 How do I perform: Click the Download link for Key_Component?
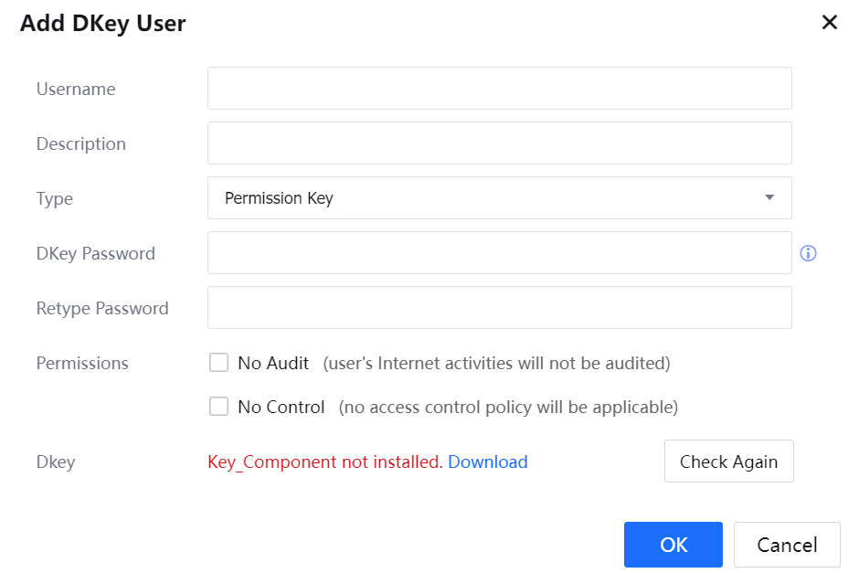[x=487, y=462]
